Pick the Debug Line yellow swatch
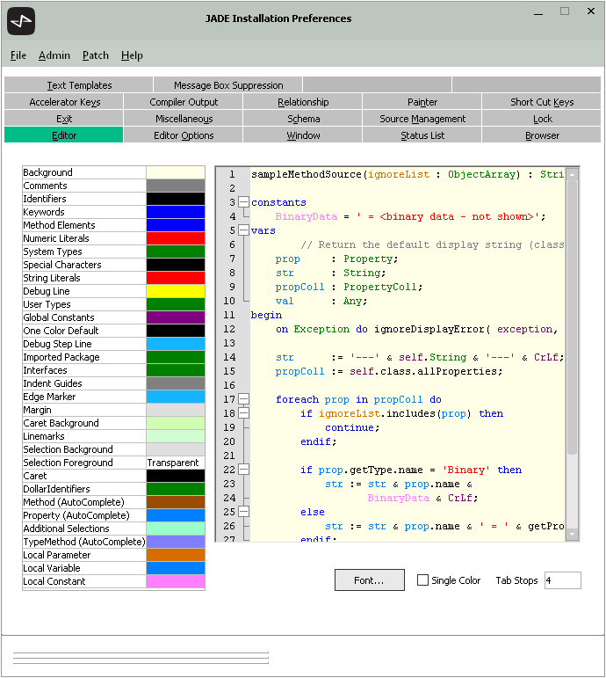Screen dimensions: 606x678 coord(175,291)
